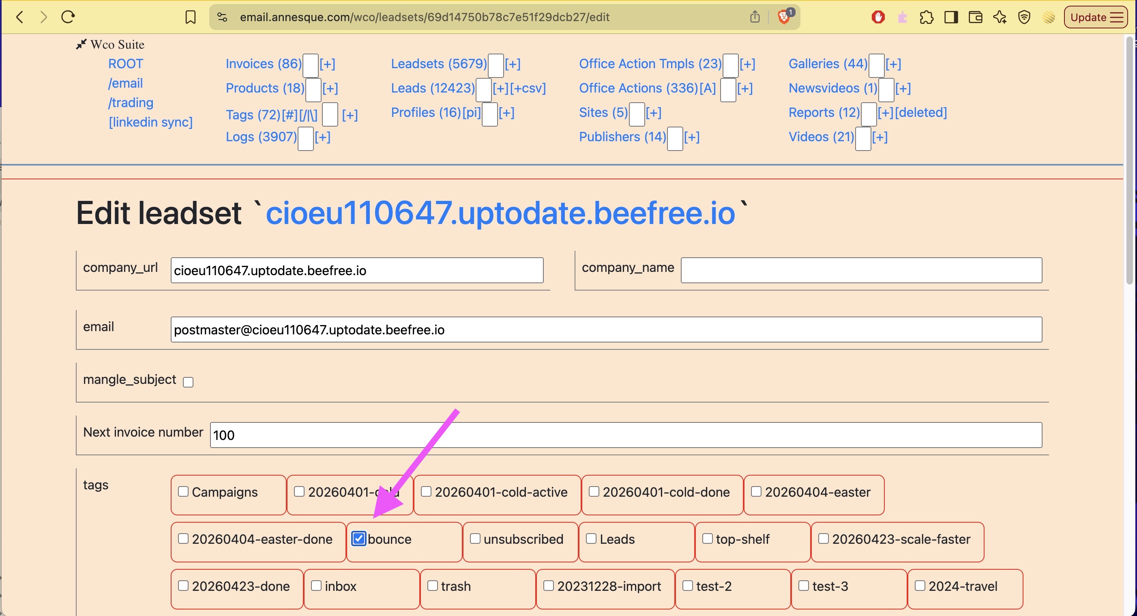The image size is (1137, 616).
Task: Open the cioeu110647.uptodate.beefree.io heading link
Action: coord(500,213)
